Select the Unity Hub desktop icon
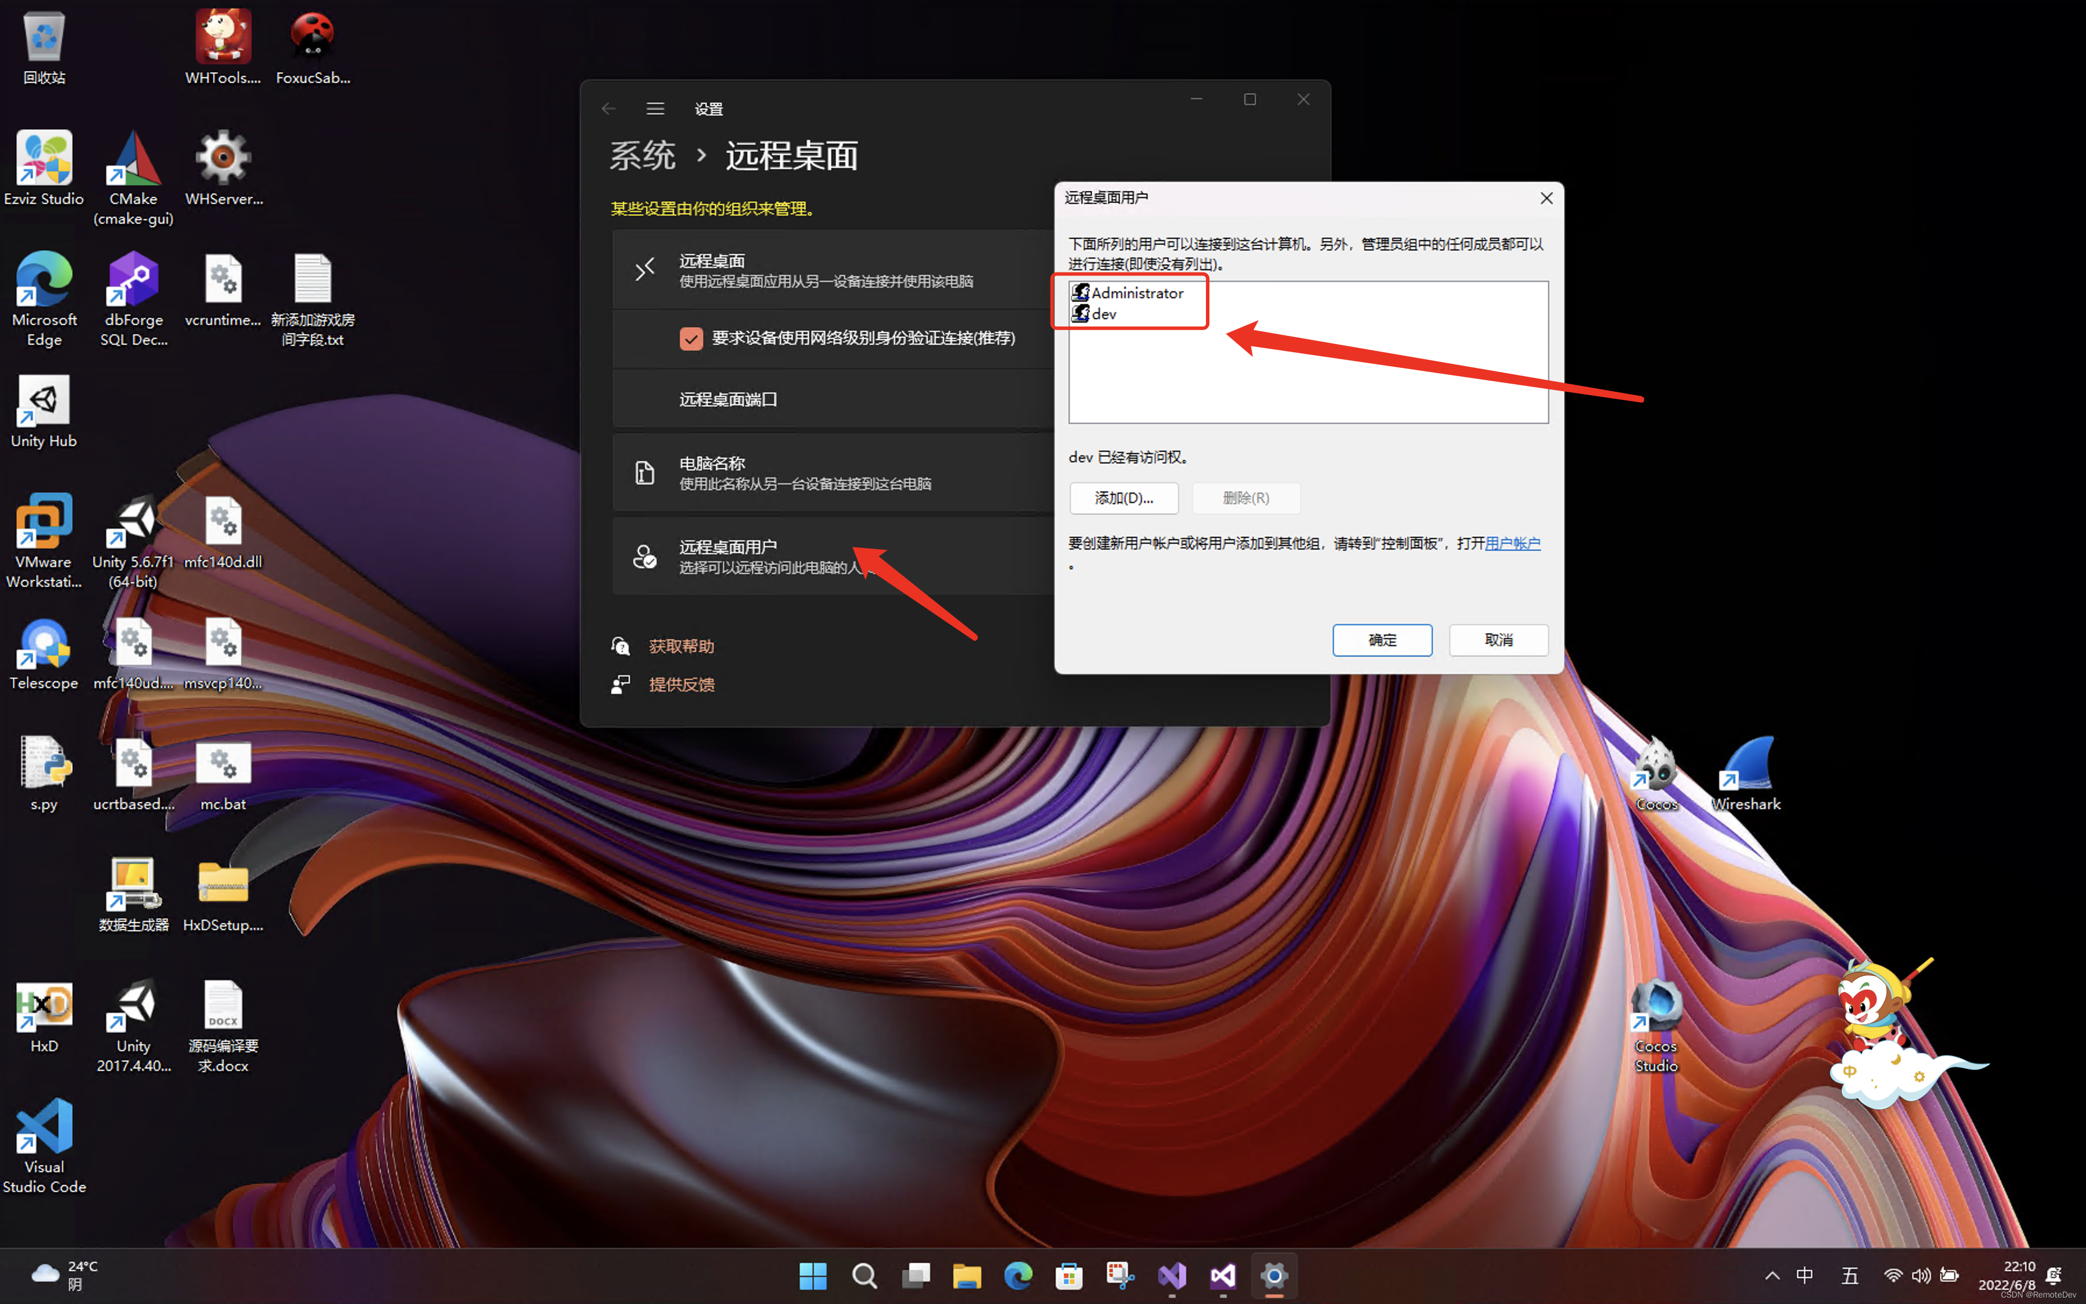Screen dimensions: 2086x1304 click(x=44, y=412)
